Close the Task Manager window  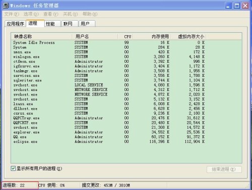tap(245, 6)
